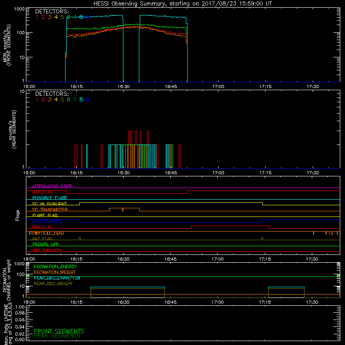Screen dimensions: 345x345
Task: Pick red detector 1 in rear segments legend
Action: coord(37,100)
